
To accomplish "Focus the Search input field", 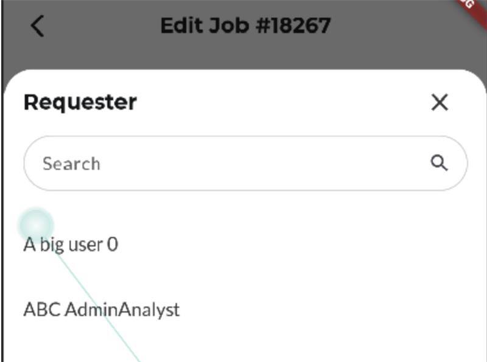I will point(245,163).
